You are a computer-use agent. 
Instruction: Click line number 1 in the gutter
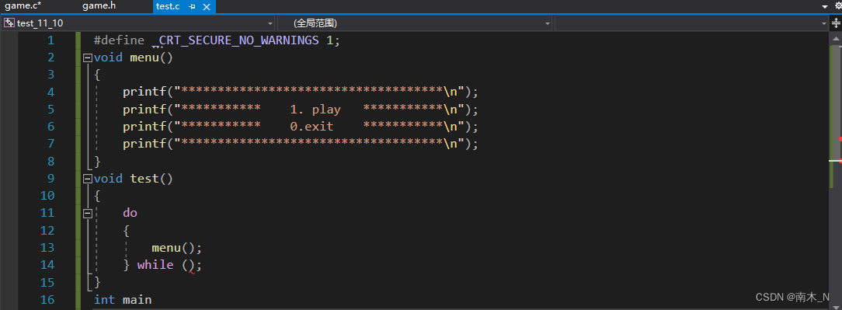tap(51, 40)
